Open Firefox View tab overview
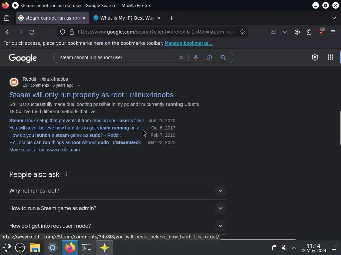 click(7, 18)
